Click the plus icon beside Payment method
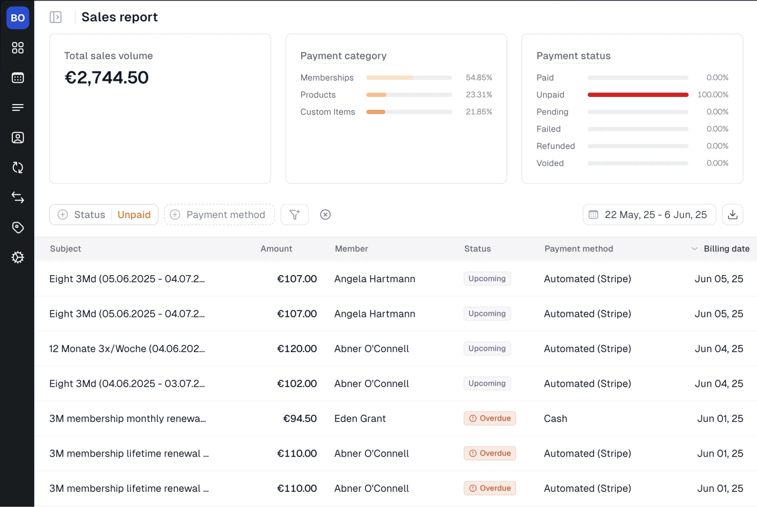757x507 pixels. tap(175, 215)
